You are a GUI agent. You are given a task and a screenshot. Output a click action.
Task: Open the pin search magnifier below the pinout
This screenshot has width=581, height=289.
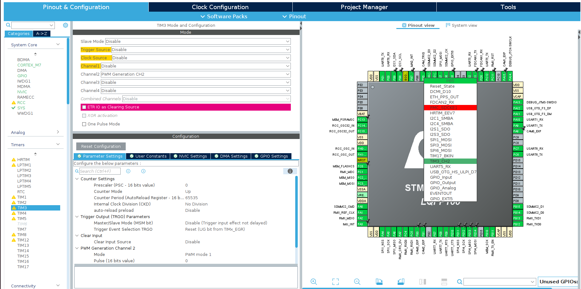click(x=459, y=281)
